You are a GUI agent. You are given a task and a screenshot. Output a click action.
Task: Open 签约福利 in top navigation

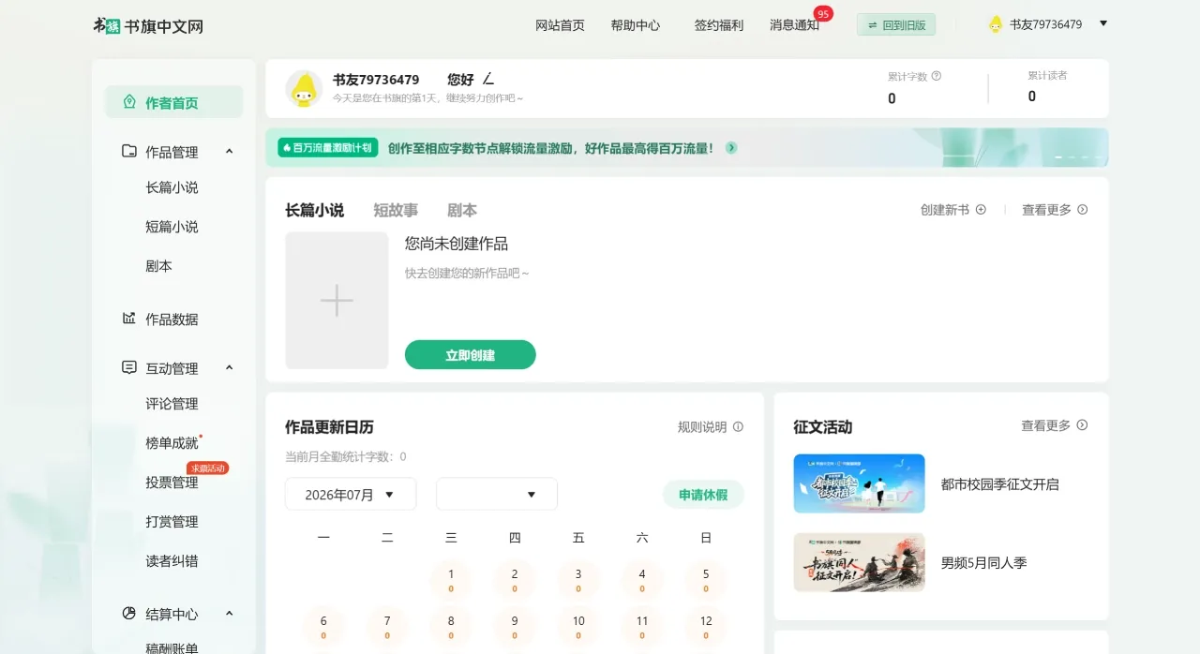point(719,25)
